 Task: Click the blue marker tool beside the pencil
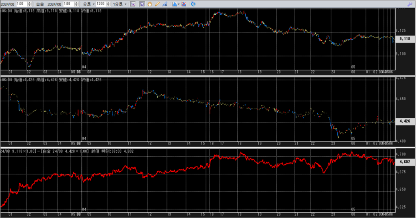(165, 4)
